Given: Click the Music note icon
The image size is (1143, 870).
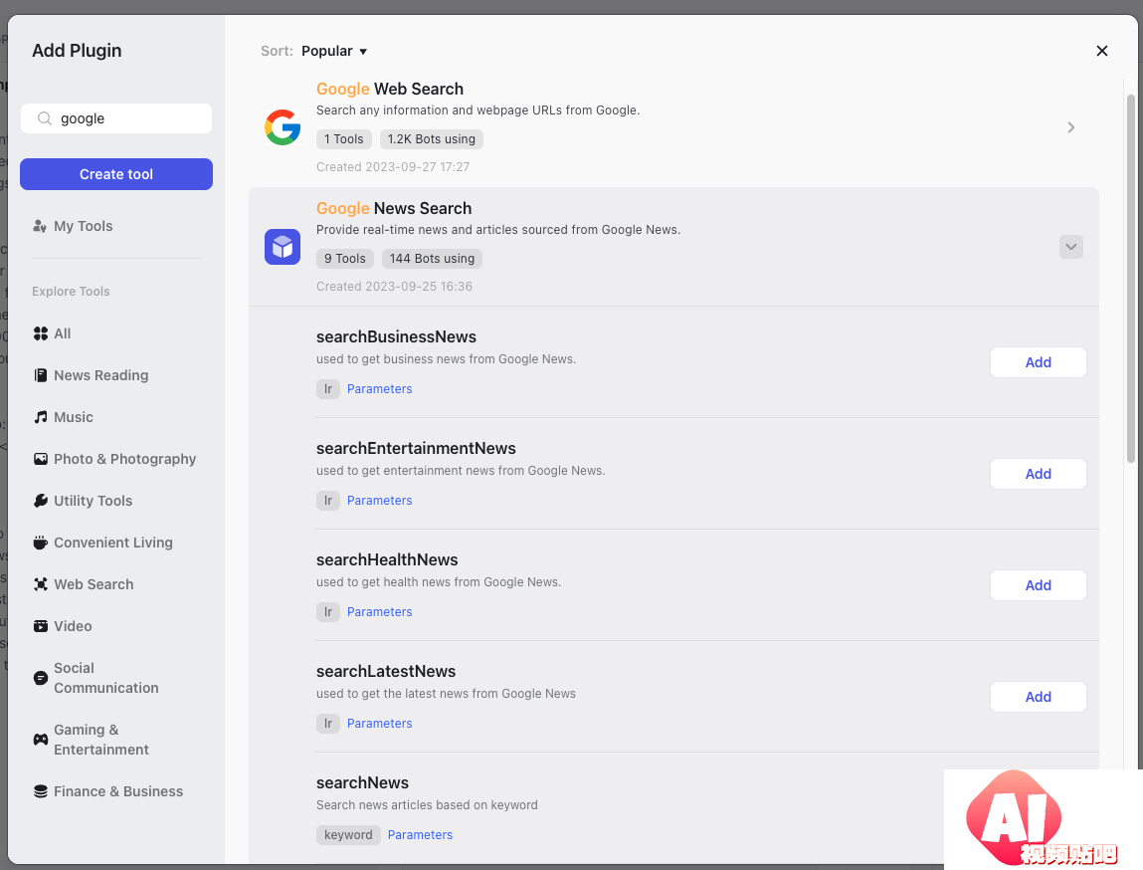Looking at the screenshot, I should click(41, 417).
